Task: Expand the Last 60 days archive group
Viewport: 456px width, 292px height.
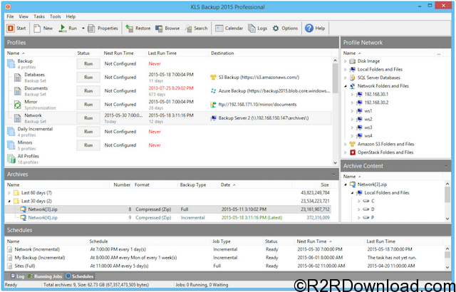Action: point(9,193)
